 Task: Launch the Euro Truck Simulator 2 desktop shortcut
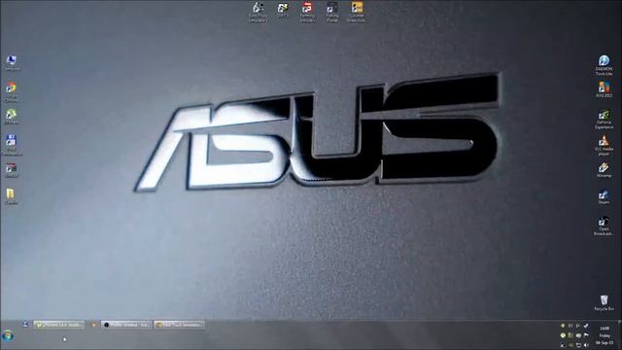258,12
